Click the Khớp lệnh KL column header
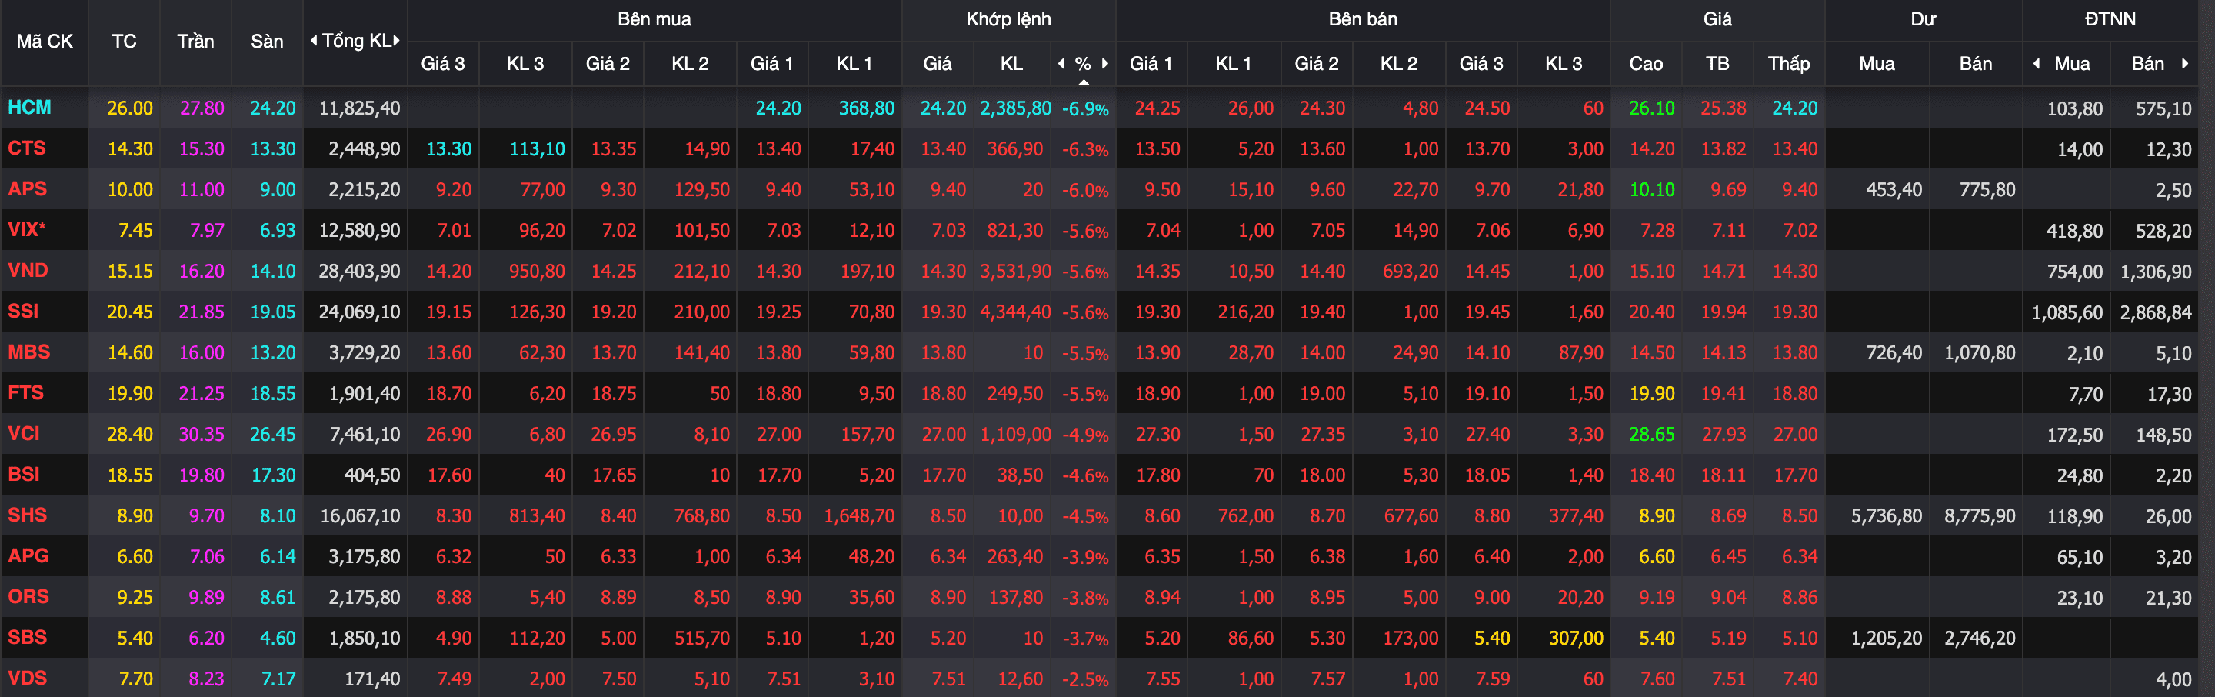This screenshot has height=697, width=2215. (1011, 64)
